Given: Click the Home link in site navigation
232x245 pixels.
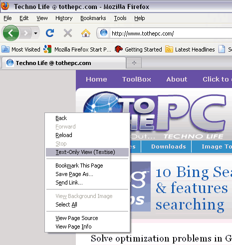Looking at the screenshot, I should point(96,79).
